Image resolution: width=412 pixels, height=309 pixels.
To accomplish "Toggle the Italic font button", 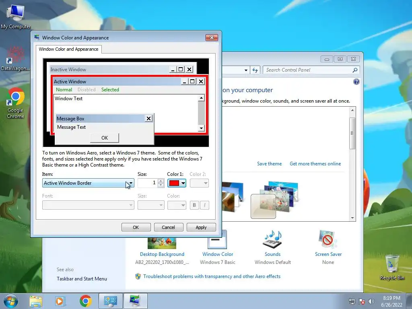I will pyautogui.click(x=205, y=205).
